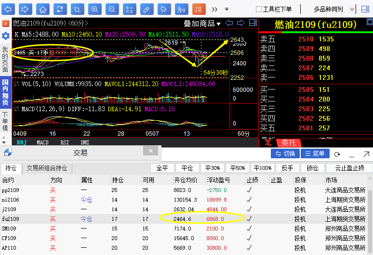
Task: Click the 平100% button
Action: coord(263,168)
